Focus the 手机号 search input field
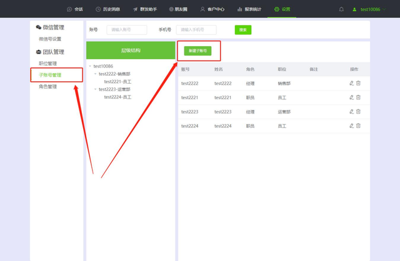 pos(196,30)
